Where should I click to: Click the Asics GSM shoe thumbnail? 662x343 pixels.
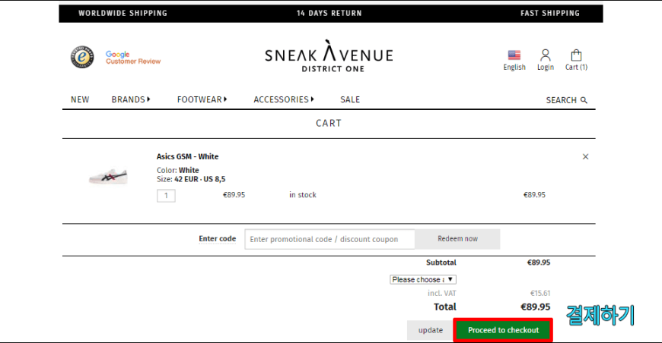pos(109,176)
